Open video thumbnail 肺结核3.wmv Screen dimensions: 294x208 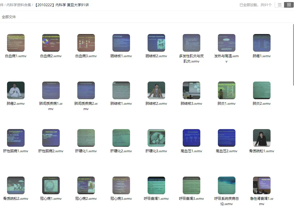tap(192, 90)
